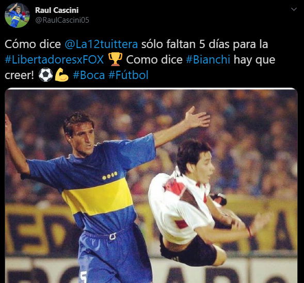
Task: Click the four stars on the Boca jersey
Action: click(x=110, y=176)
